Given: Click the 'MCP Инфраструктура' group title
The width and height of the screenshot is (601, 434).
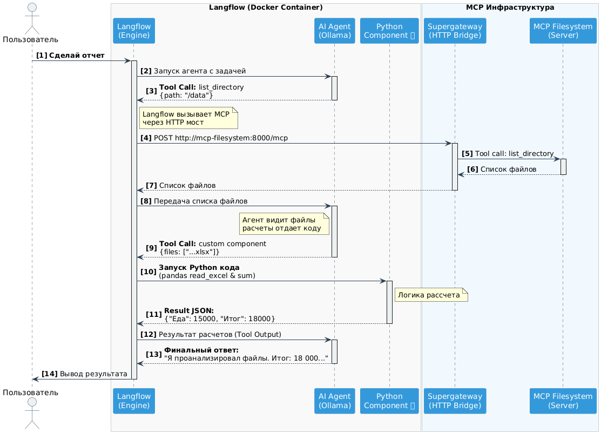Looking at the screenshot, I should coord(510,8).
